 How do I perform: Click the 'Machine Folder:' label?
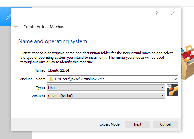[32, 79]
